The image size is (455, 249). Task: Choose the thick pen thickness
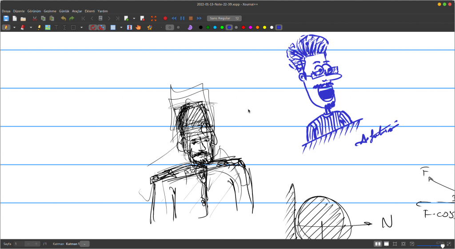(178, 27)
